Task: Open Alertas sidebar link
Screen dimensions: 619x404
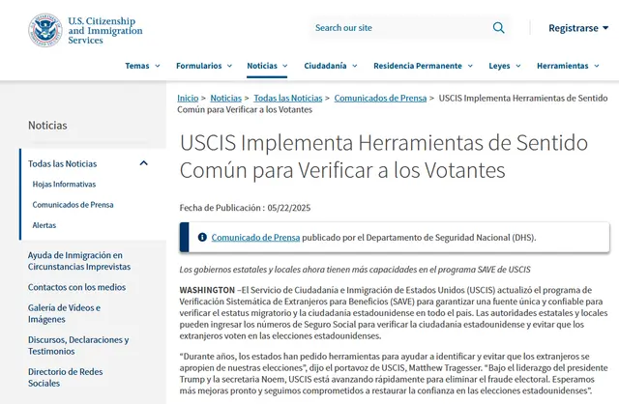Action: [44, 225]
